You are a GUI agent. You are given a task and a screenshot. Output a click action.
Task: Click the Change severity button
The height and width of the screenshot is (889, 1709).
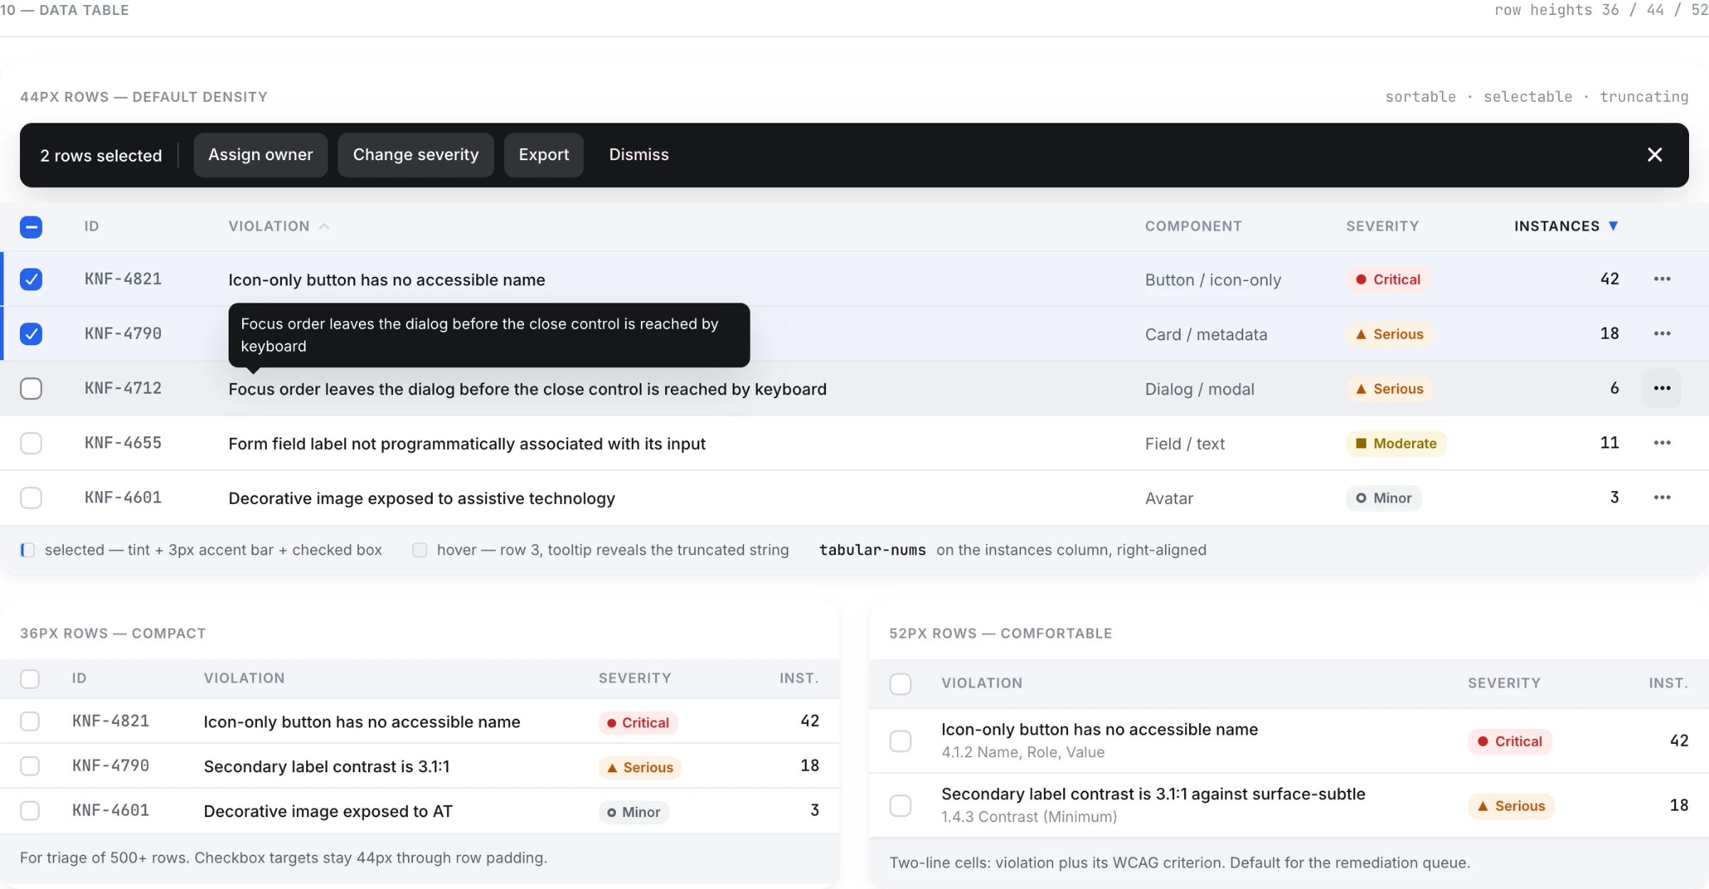pos(416,154)
